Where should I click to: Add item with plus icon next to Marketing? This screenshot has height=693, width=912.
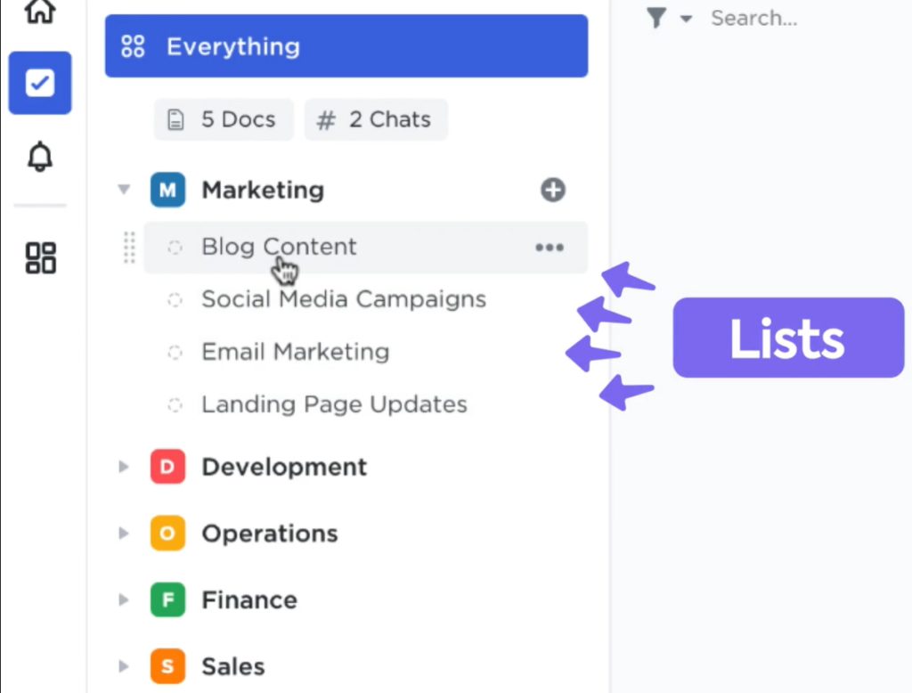(x=552, y=190)
